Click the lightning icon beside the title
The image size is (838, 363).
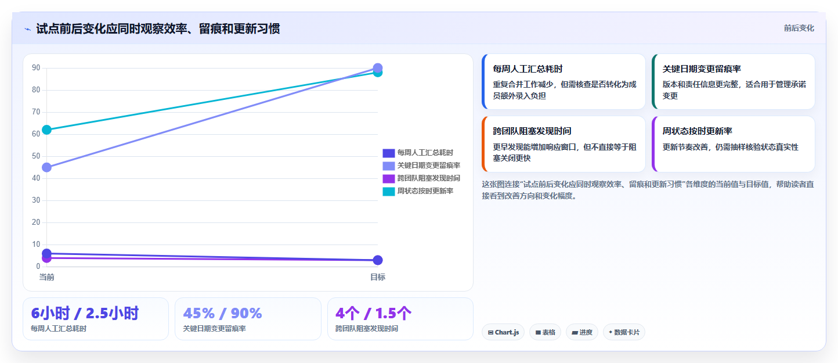(27, 29)
